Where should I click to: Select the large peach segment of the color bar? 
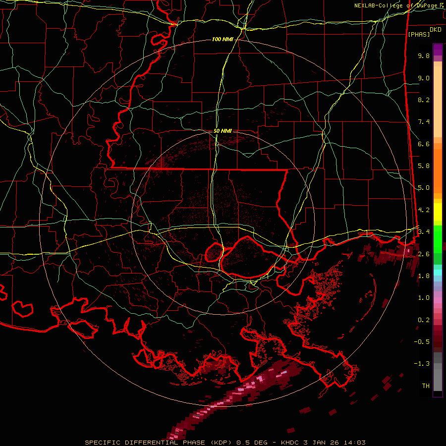pyautogui.click(x=438, y=102)
